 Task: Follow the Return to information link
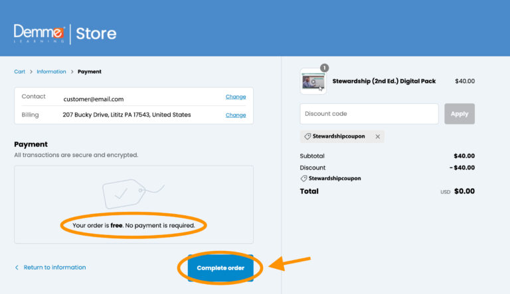pyautogui.click(x=54, y=268)
